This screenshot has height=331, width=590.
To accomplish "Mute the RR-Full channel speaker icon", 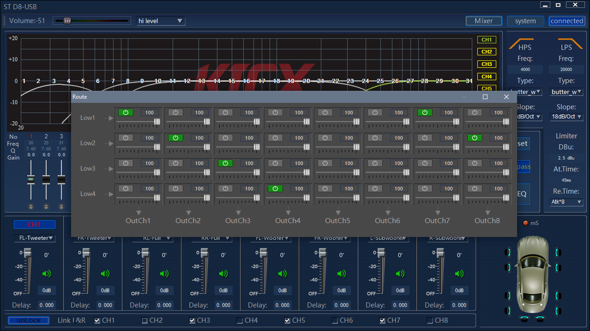I will [223, 274].
